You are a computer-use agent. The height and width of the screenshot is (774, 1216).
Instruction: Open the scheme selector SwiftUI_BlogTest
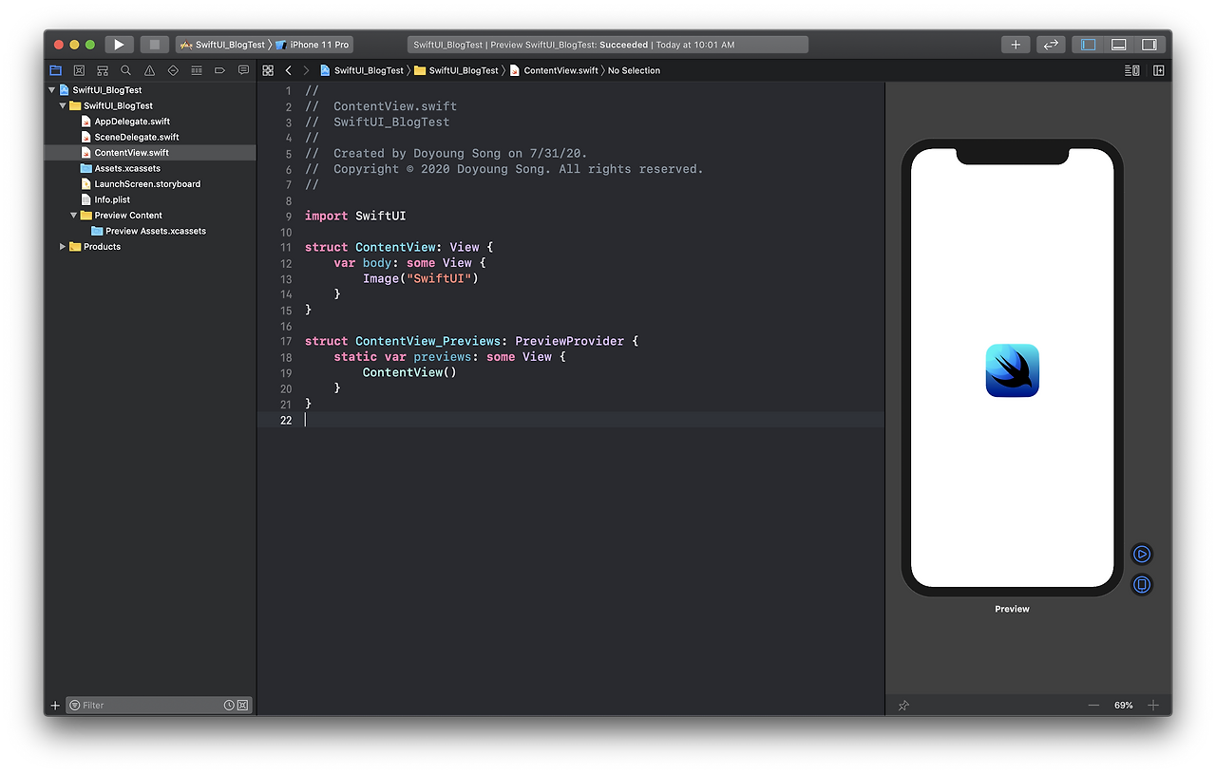(223, 45)
